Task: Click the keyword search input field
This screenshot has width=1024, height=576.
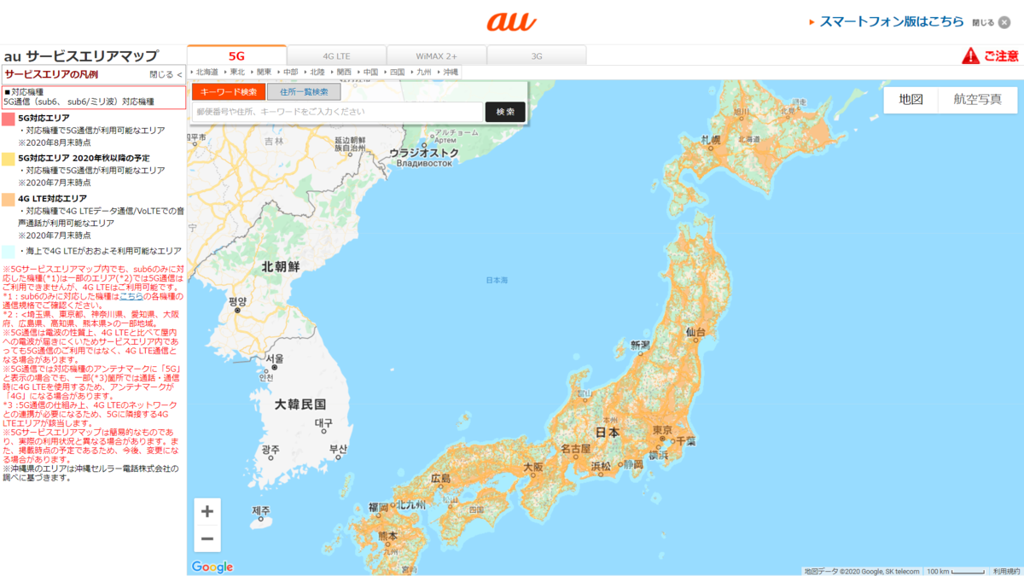Action: [338, 112]
